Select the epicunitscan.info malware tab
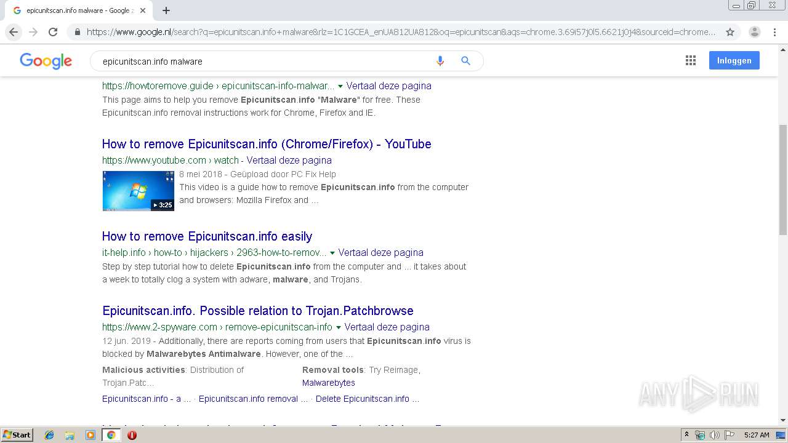The width and height of the screenshot is (788, 443). click(x=78, y=10)
